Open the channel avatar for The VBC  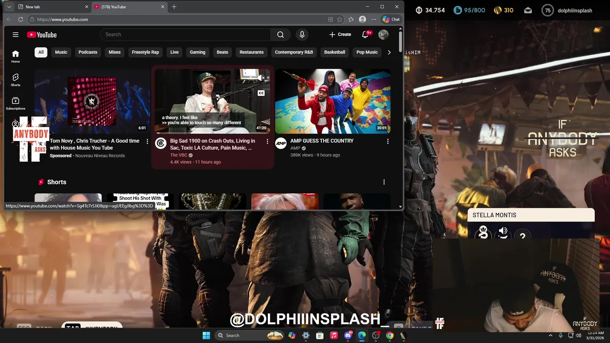click(161, 143)
